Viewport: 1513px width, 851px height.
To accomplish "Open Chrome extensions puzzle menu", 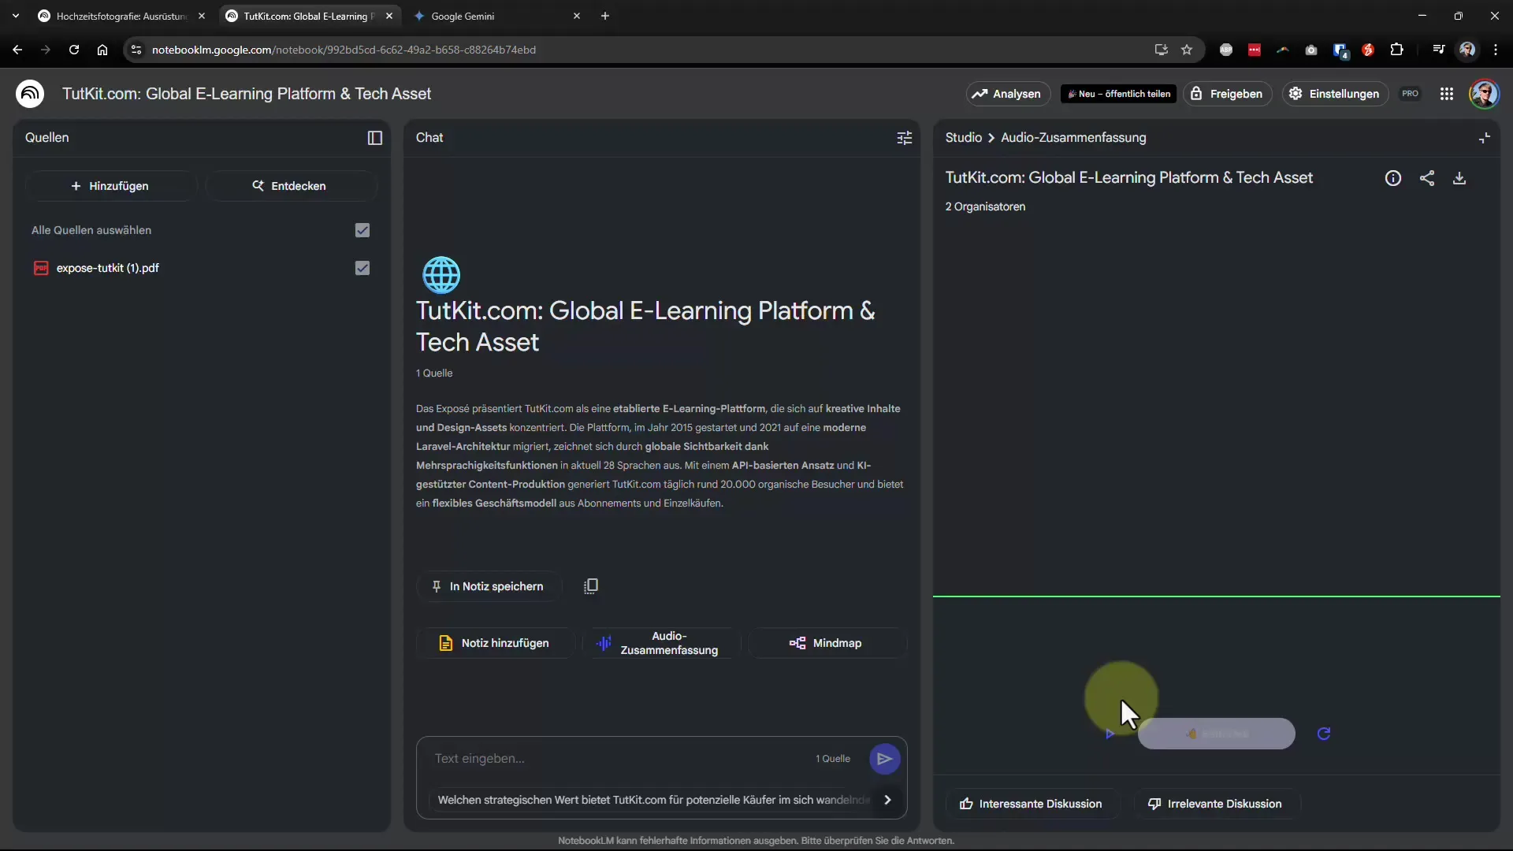I will click(x=1396, y=50).
